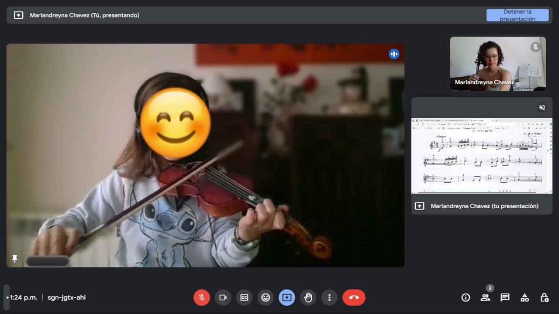Click Detener la presentación button
This screenshot has width=559, height=314.
click(518, 15)
